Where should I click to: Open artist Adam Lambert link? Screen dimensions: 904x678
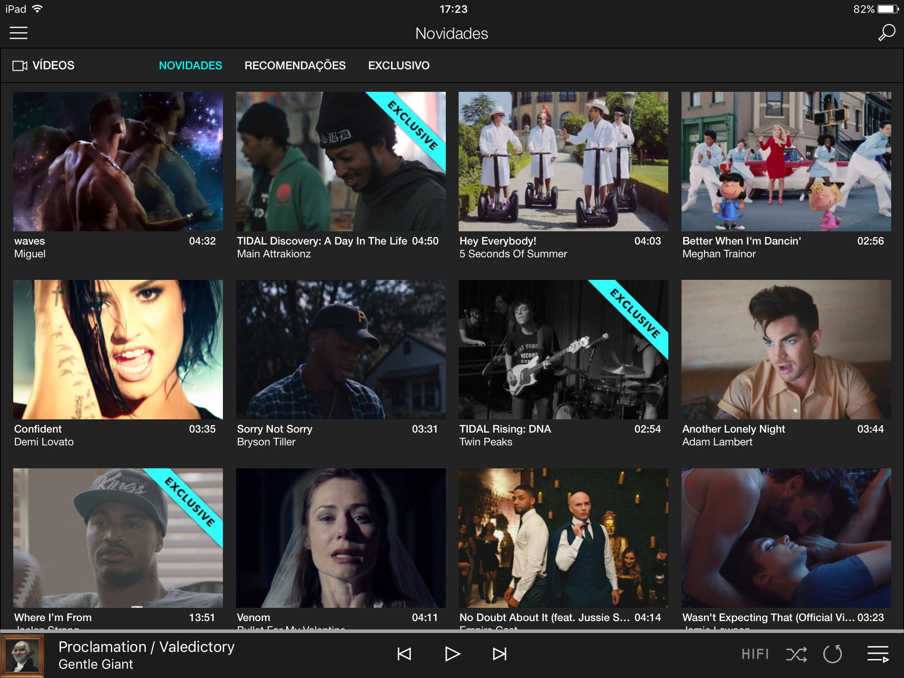(x=717, y=442)
